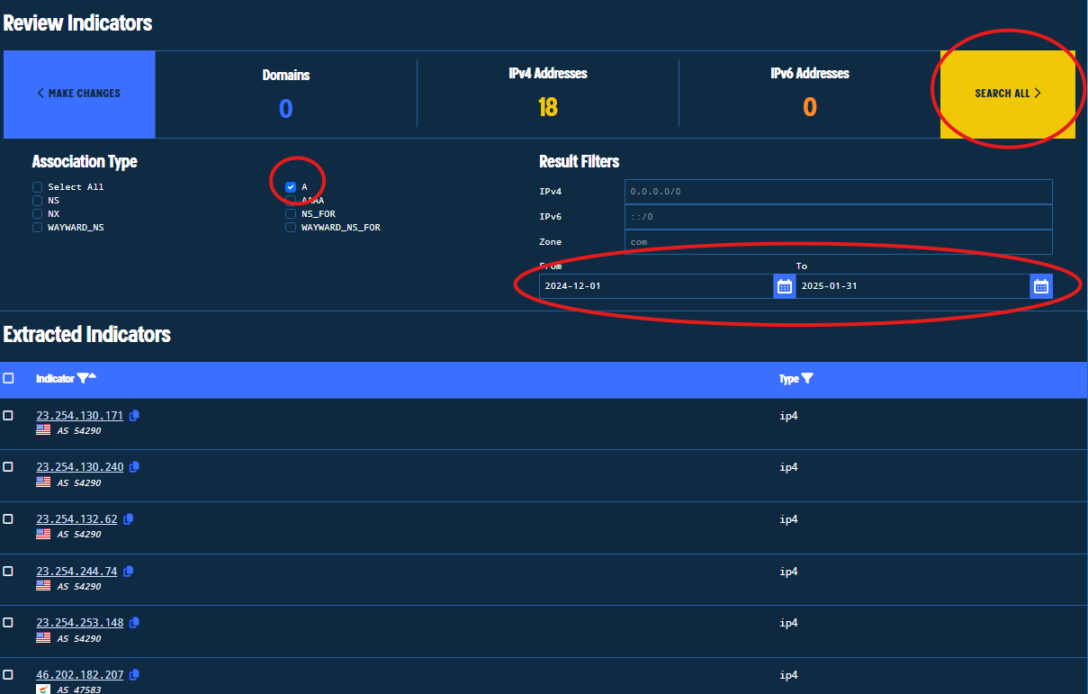Viewport: 1088px width, 694px height.
Task: Copy the 23.254.244.74 indicator
Action: pos(128,572)
